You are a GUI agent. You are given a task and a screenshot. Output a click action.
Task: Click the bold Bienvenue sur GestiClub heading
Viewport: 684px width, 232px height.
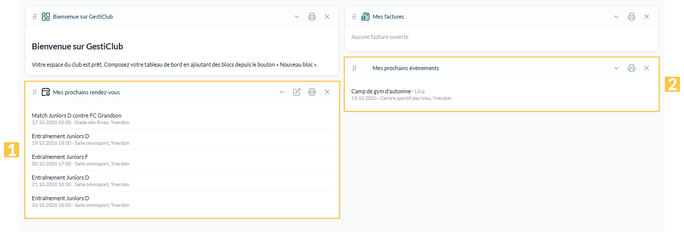(78, 46)
